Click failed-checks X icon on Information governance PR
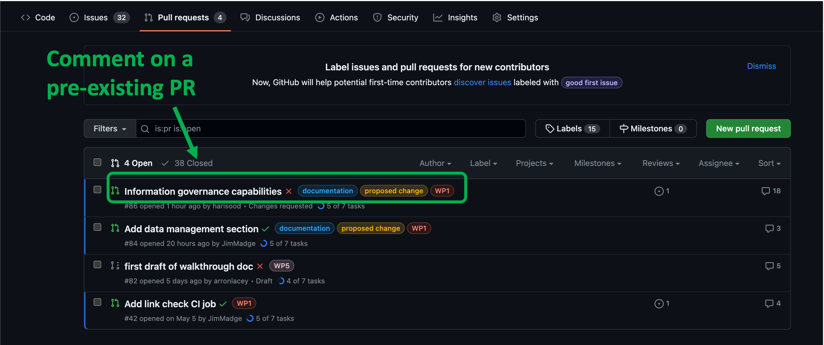 coord(289,191)
